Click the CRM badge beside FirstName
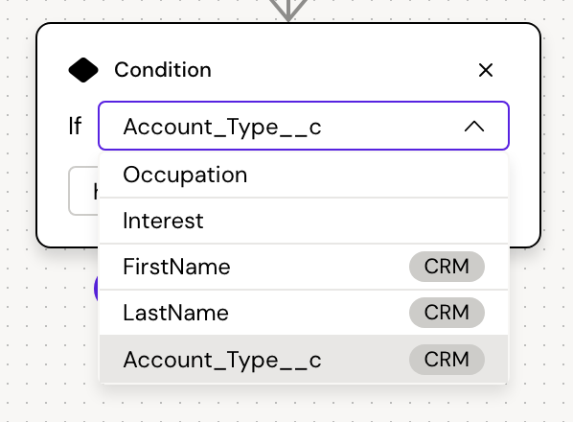Viewport: 573px width, 422px height. 447,267
